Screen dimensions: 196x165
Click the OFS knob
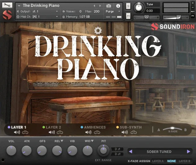click(42, 151)
